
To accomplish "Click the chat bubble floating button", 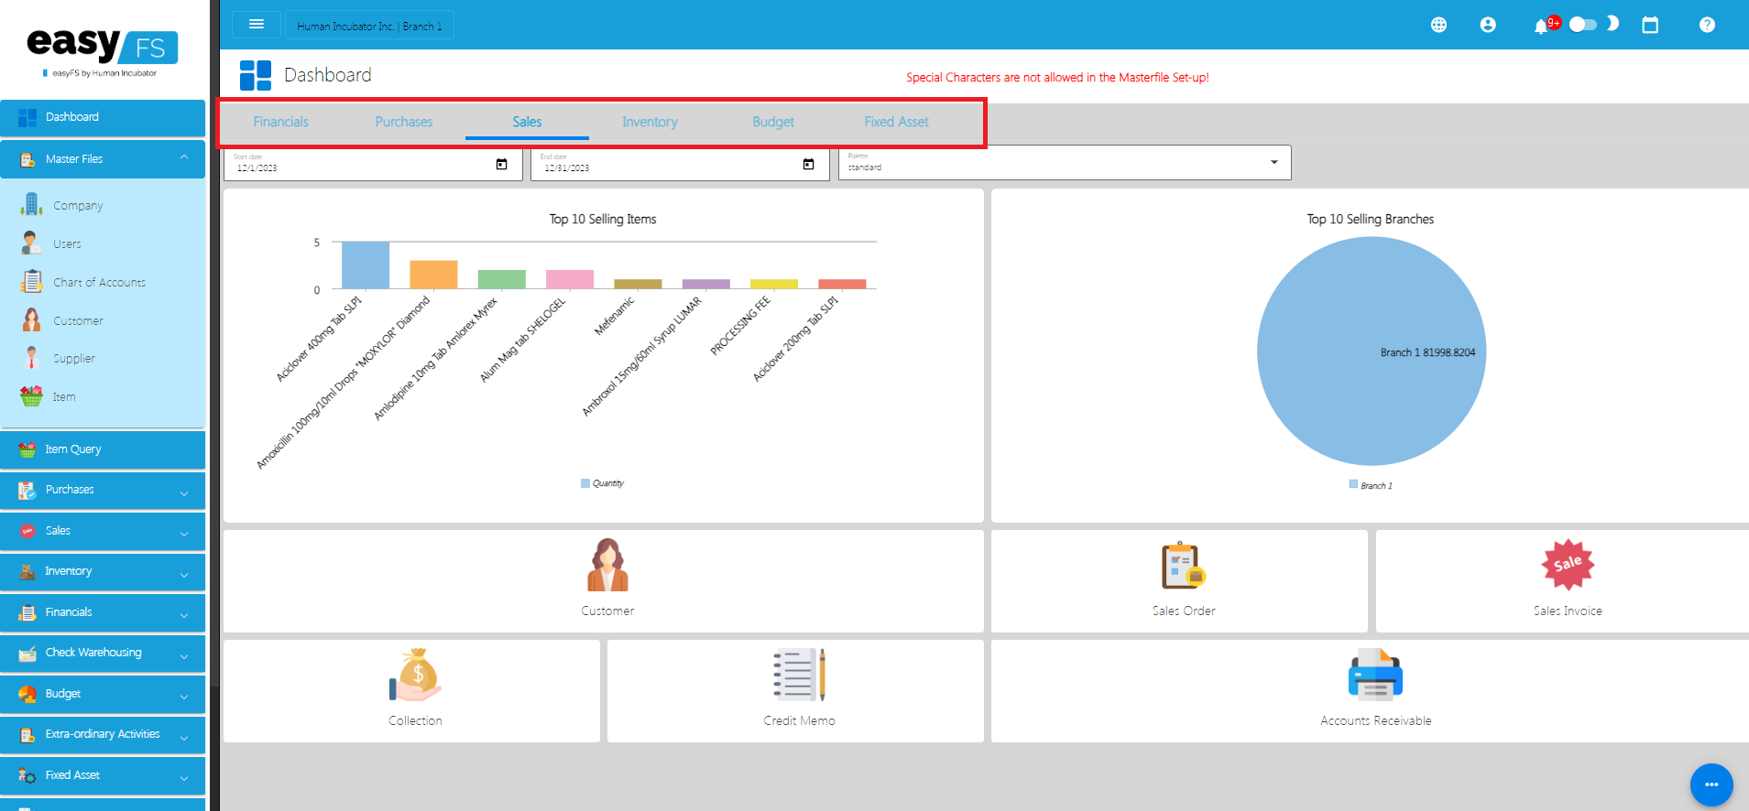I will pos(1711,784).
